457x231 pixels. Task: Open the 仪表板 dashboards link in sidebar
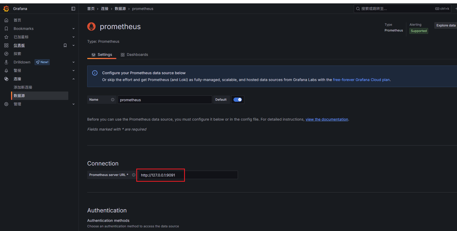click(x=19, y=45)
